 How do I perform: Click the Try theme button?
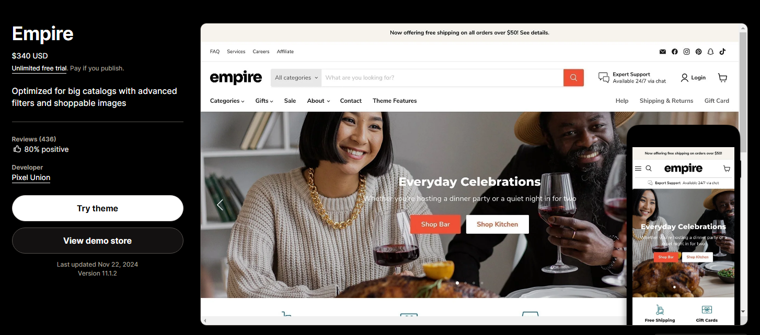pos(98,208)
